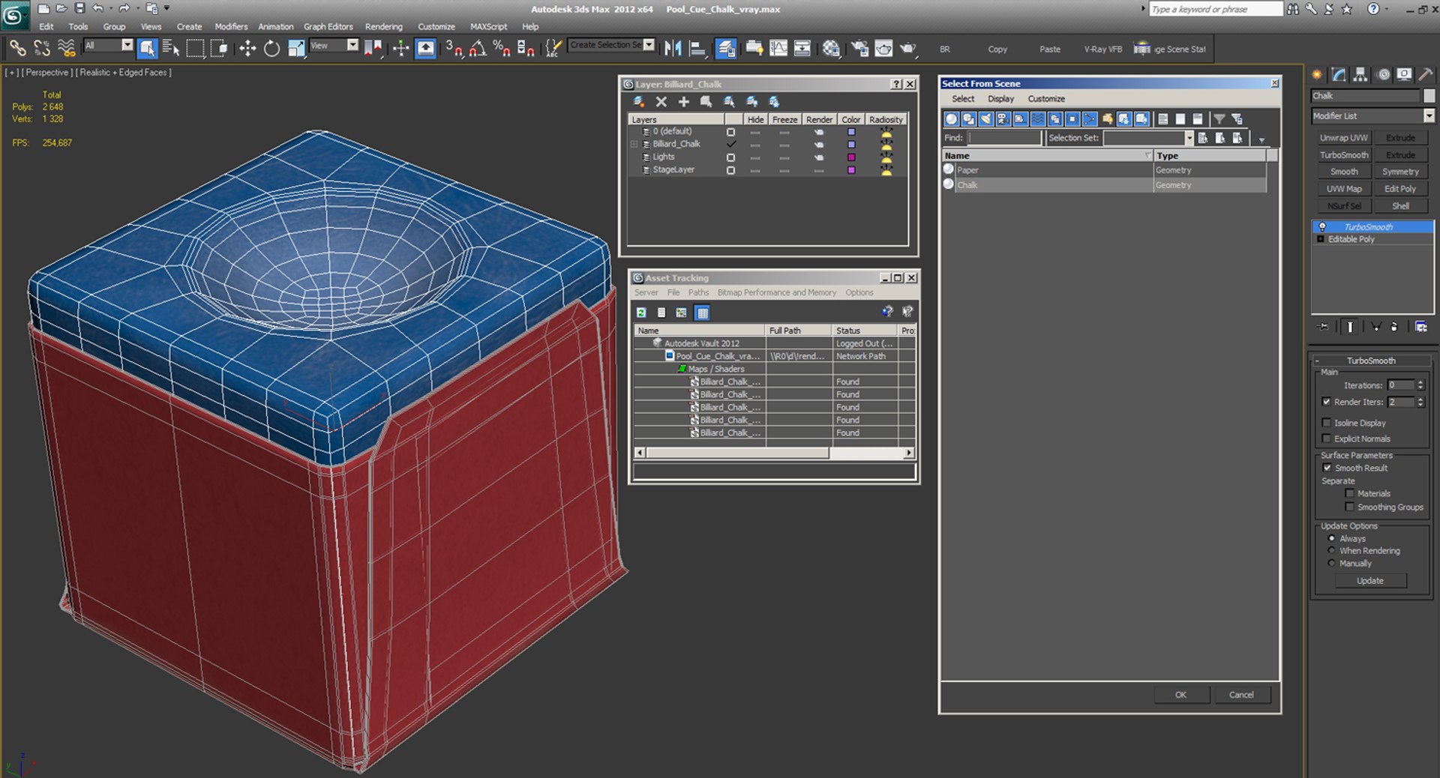Click the Lights layer color swatch

[x=851, y=157]
